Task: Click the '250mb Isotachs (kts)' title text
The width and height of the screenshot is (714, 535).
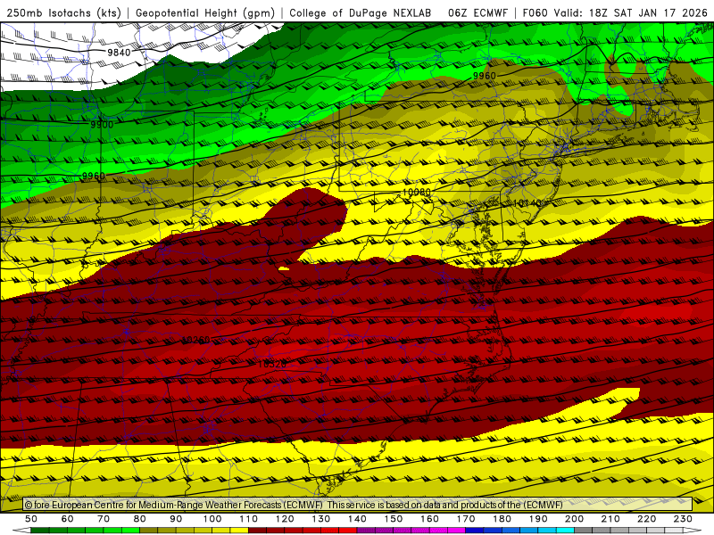Action: click(63, 13)
